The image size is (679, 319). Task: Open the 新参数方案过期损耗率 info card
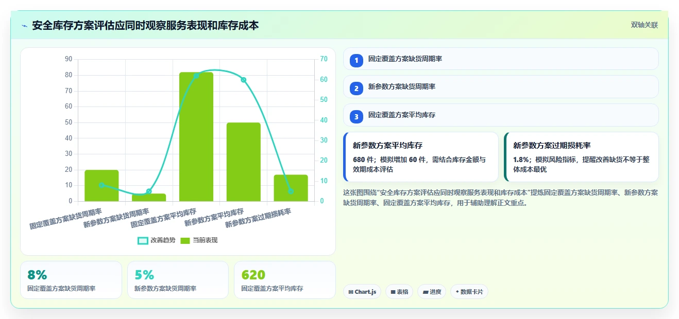581,157
